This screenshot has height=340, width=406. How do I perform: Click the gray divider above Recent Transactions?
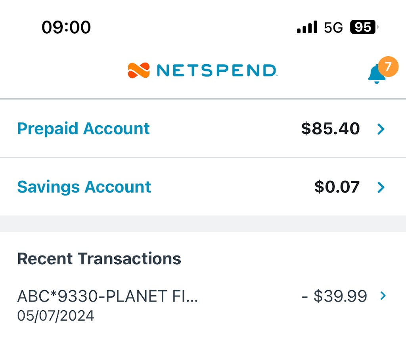pos(203,223)
